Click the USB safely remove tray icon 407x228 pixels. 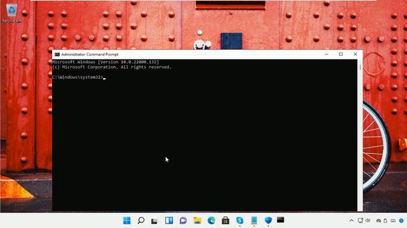385,221
